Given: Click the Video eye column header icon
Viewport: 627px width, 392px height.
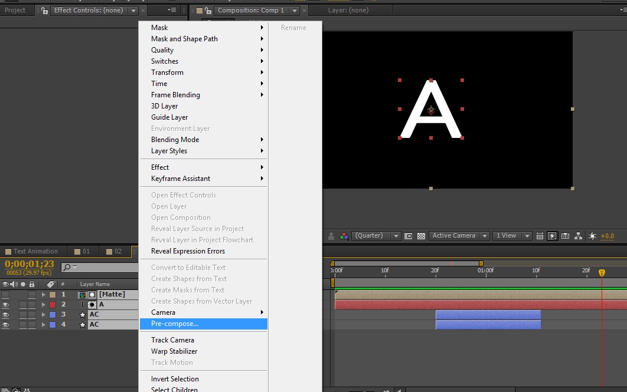Looking at the screenshot, I should 5,284.
